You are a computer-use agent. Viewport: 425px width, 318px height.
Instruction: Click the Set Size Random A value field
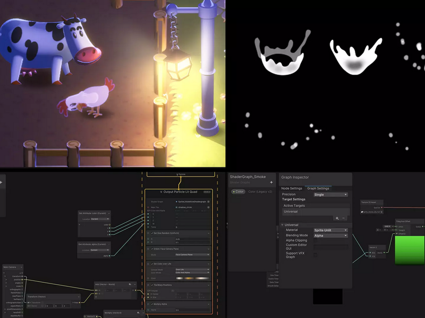point(192,240)
